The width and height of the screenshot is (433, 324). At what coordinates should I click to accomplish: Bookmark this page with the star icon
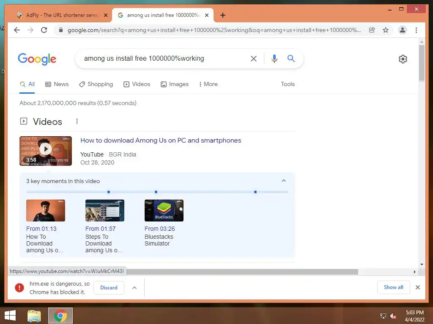tap(386, 30)
